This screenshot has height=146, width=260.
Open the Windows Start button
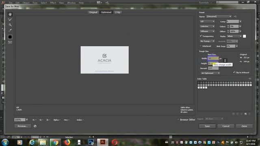(5, 142)
